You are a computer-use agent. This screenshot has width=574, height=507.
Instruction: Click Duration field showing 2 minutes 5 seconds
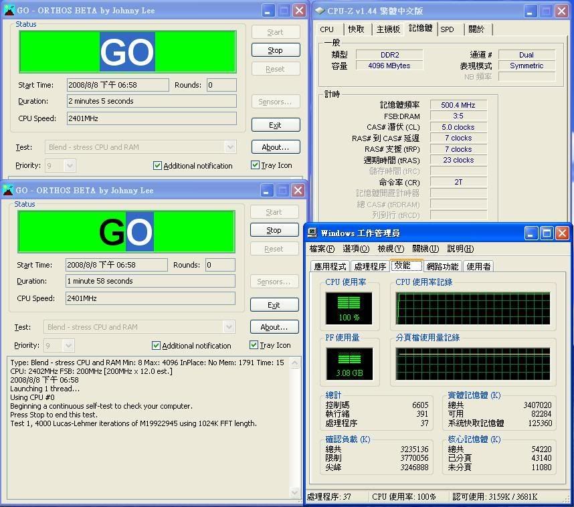152,101
